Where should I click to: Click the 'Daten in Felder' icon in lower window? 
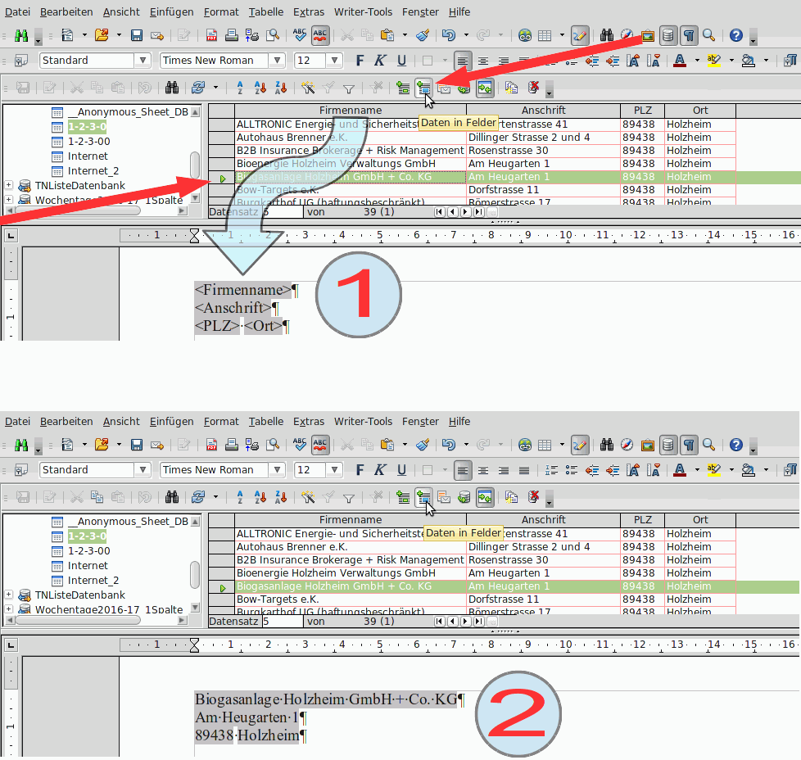pyautogui.click(x=423, y=497)
